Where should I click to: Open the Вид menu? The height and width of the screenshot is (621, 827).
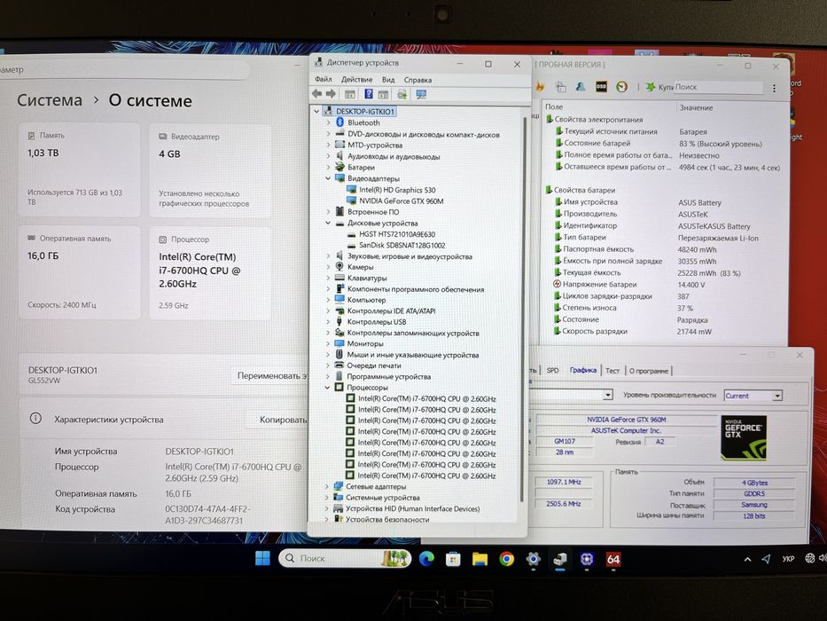388,80
